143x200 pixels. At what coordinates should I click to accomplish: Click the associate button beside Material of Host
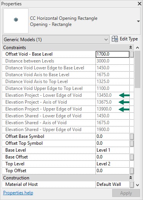(132, 184)
